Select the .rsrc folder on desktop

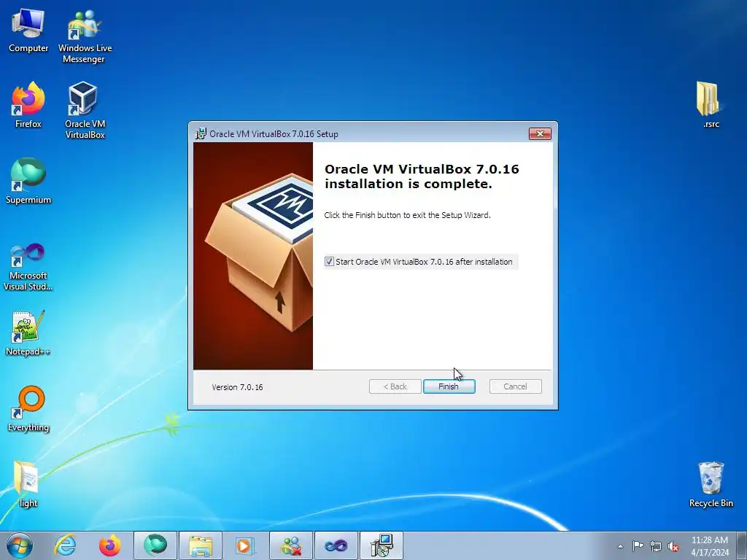(711, 105)
